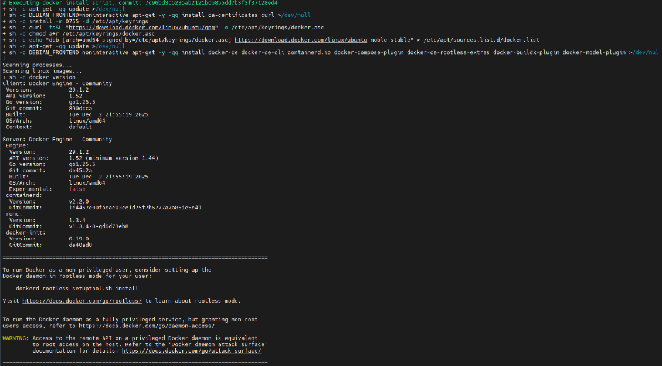Click the long containerd GitCommit hash

[135, 208]
